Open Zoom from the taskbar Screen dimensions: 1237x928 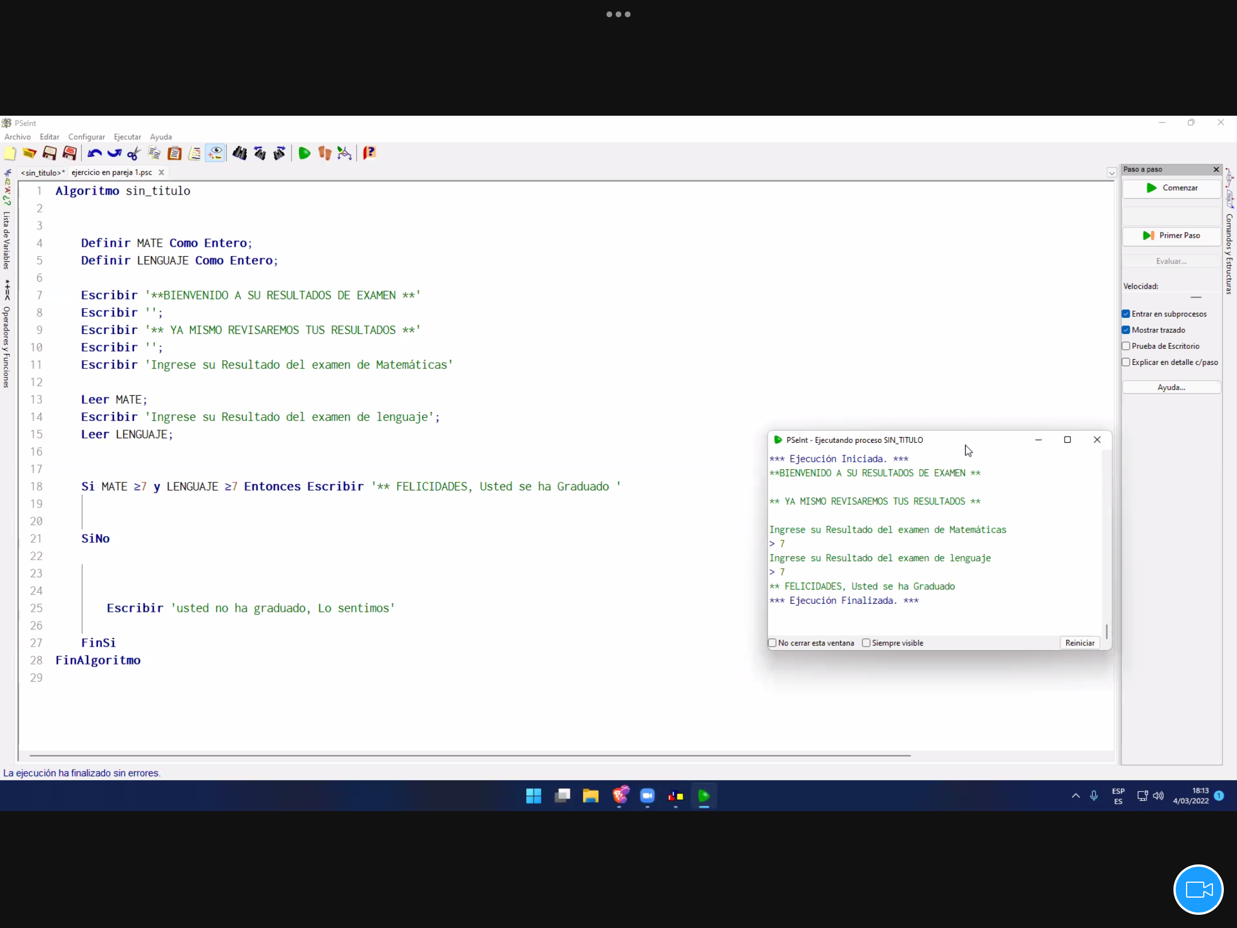[647, 796]
